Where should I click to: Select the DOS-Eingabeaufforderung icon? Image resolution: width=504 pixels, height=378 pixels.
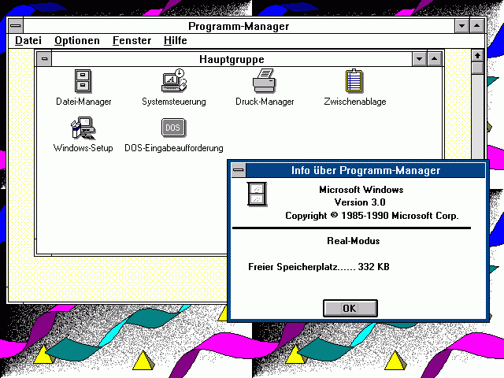click(x=173, y=128)
